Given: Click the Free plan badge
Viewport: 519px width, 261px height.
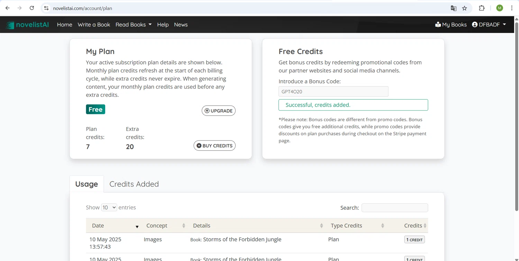Looking at the screenshot, I should (x=95, y=109).
